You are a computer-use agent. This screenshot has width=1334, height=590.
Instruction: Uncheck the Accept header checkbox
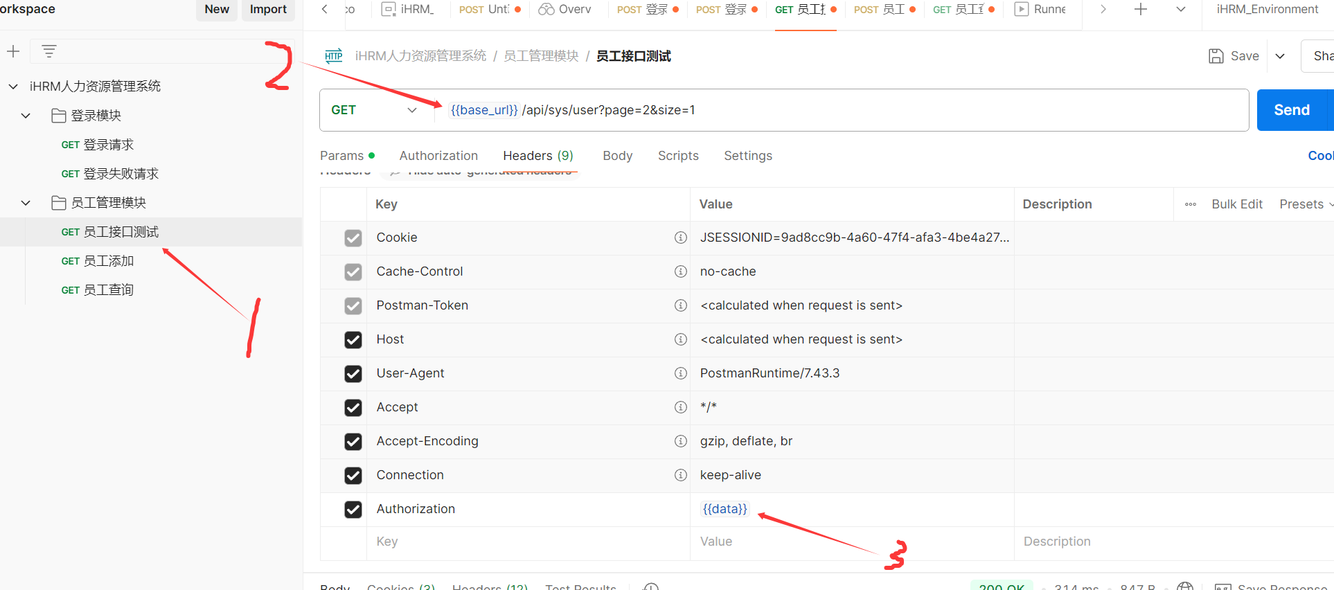(353, 408)
